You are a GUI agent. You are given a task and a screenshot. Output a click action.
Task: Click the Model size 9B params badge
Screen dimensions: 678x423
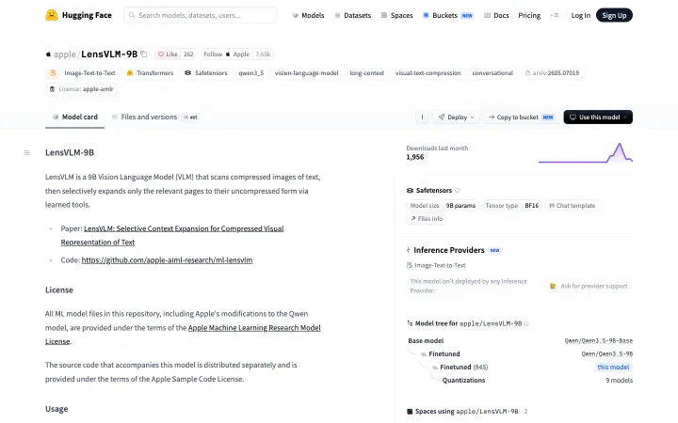(x=443, y=206)
